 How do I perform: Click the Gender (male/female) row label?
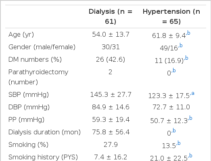(42, 47)
